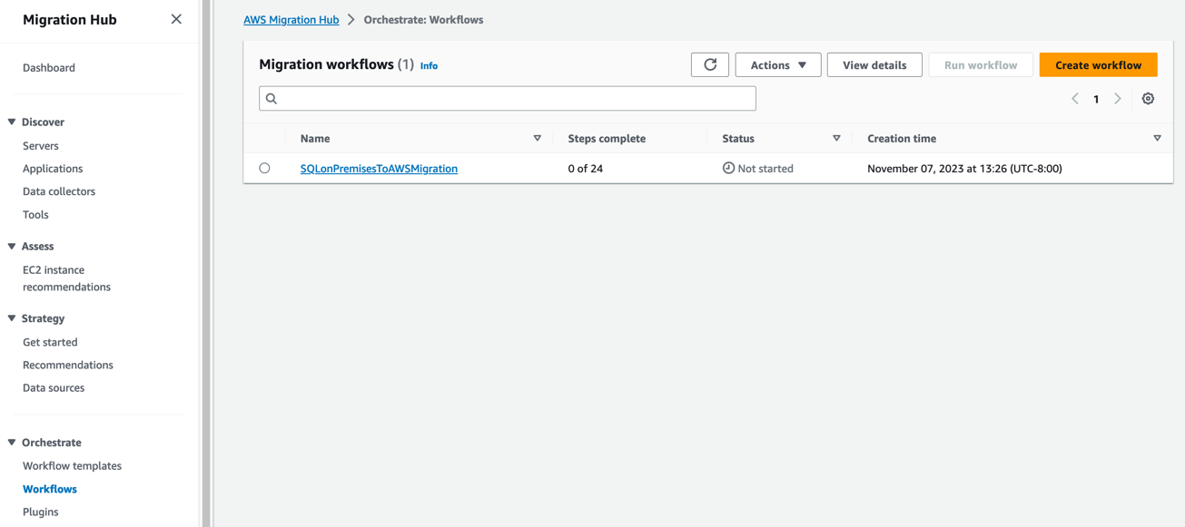Open the Info link
The height and width of the screenshot is (527, 1185).
429,65
